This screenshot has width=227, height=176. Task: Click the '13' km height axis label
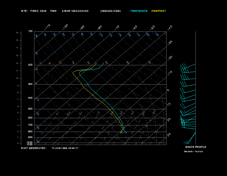17,56
